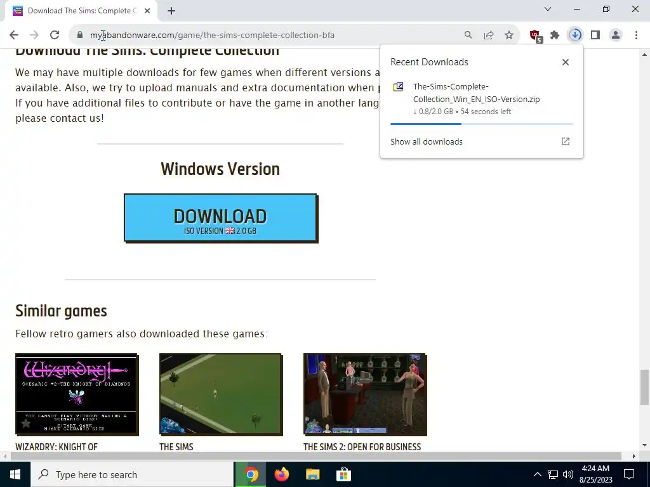Click THE SIMS 2: OPEN FOR BUSINESS link
The image size is (650, 487).
click(x=362, y=447)
